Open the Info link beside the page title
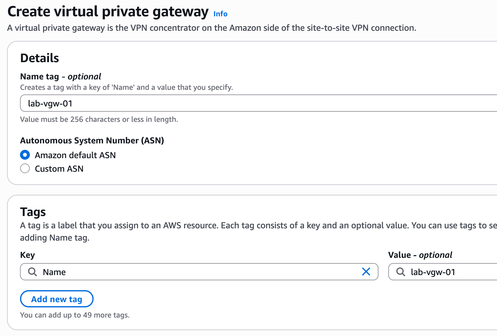The image size is (497, 336). (x=220, y=14)
